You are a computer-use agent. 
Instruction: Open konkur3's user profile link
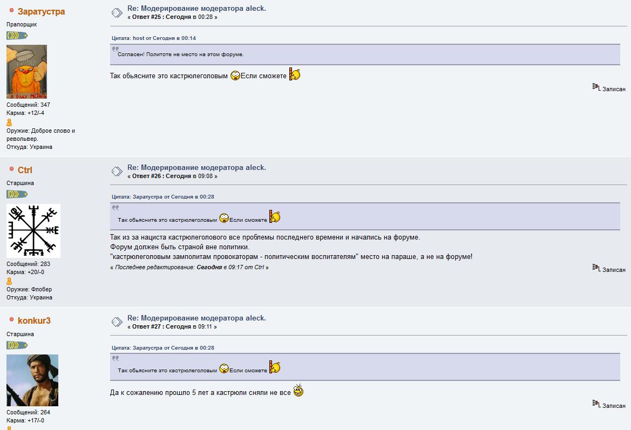coord(34,320)
